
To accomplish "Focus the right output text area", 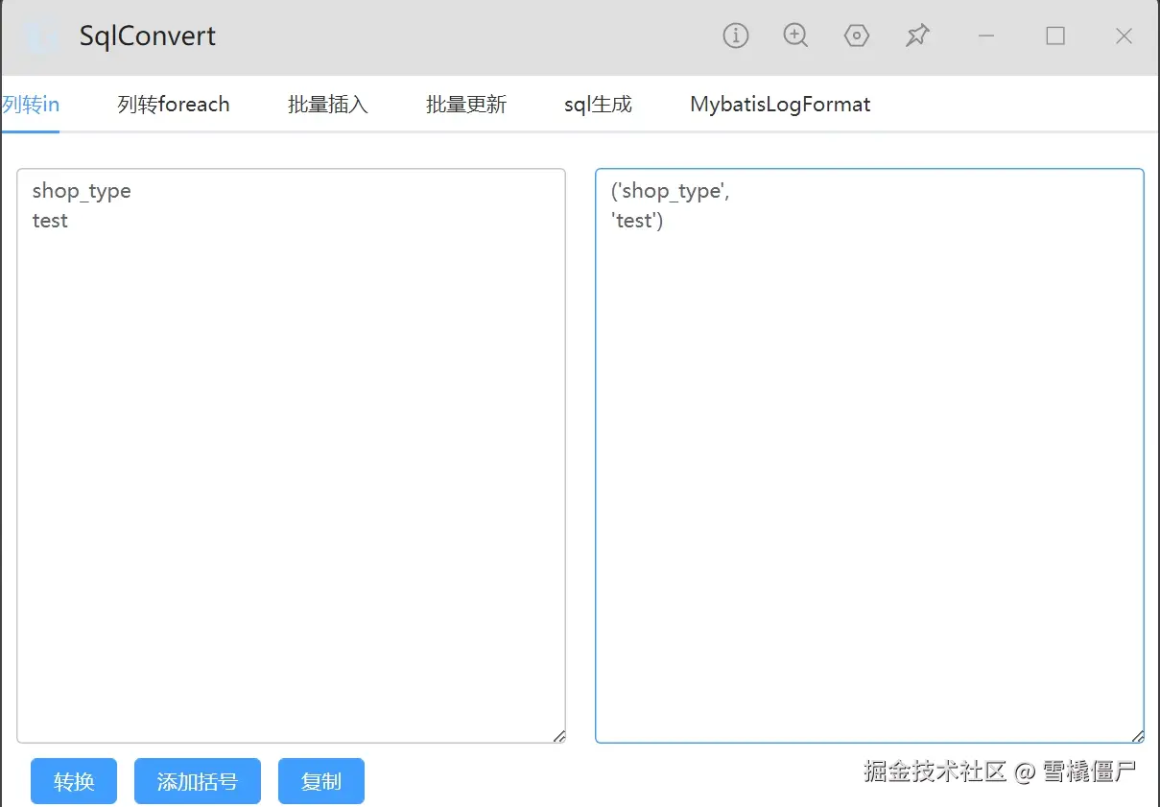I will [x=869, y=456].
